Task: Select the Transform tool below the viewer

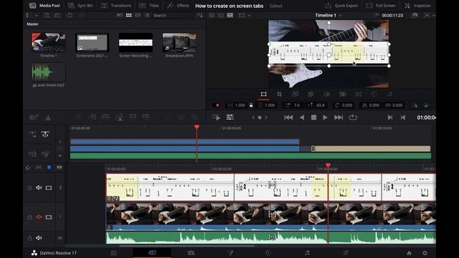Action: click(x=263, y=94)
